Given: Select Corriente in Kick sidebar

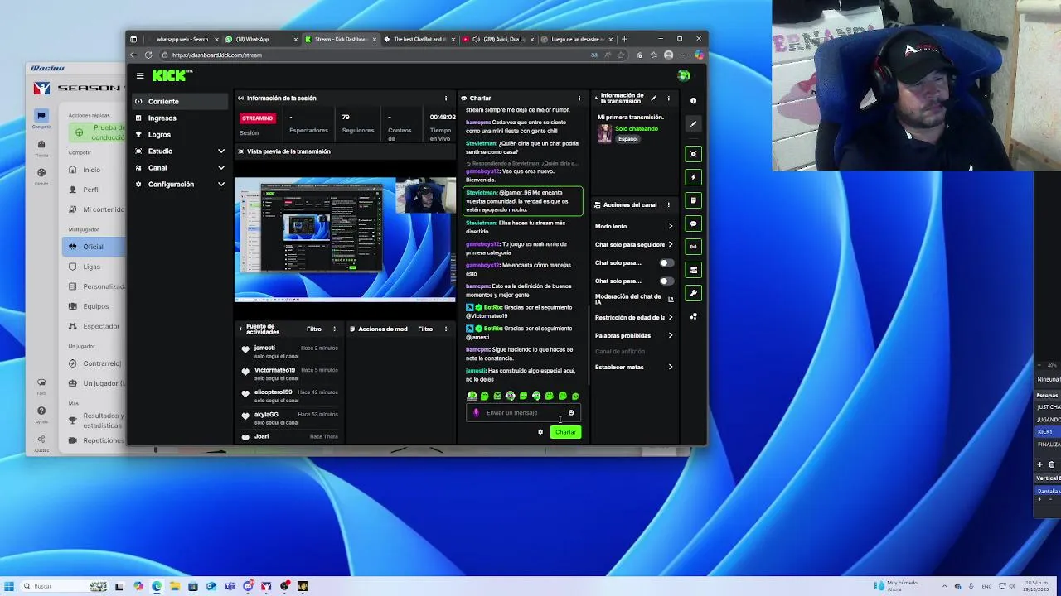Looking at the screenshot, I should pyautogui.click(x=179, y=102).
